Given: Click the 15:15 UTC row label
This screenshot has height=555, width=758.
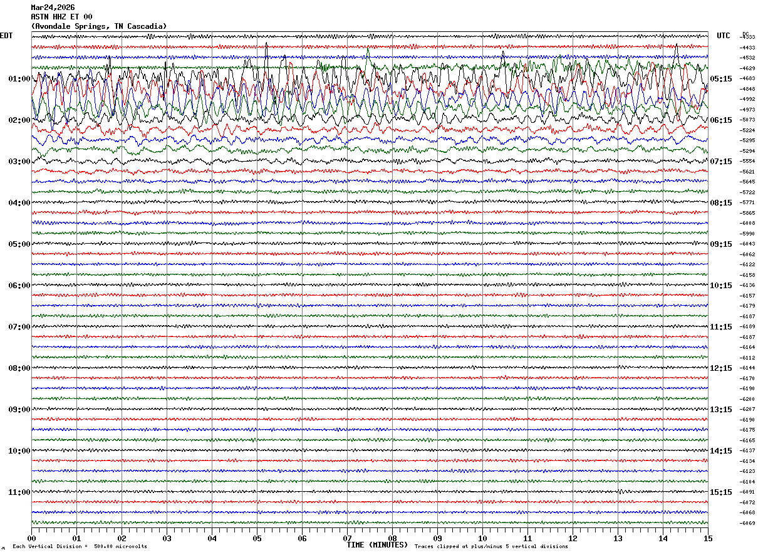Looking at the screenshot, I should pyautogui.click(x=721, y=492).
